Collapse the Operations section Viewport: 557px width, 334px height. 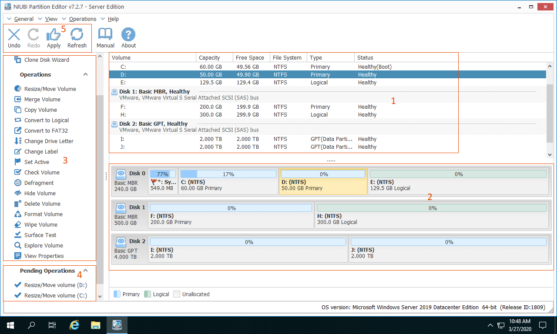click(x=86, y=74)
